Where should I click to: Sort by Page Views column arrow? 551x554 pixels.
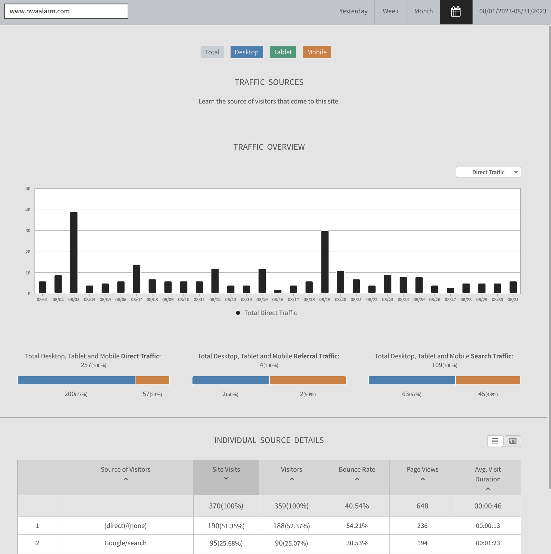[423, 479]
